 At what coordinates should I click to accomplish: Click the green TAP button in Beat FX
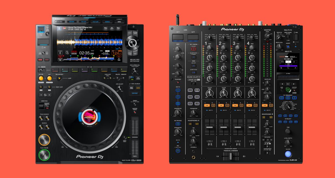tap(288, 90)
